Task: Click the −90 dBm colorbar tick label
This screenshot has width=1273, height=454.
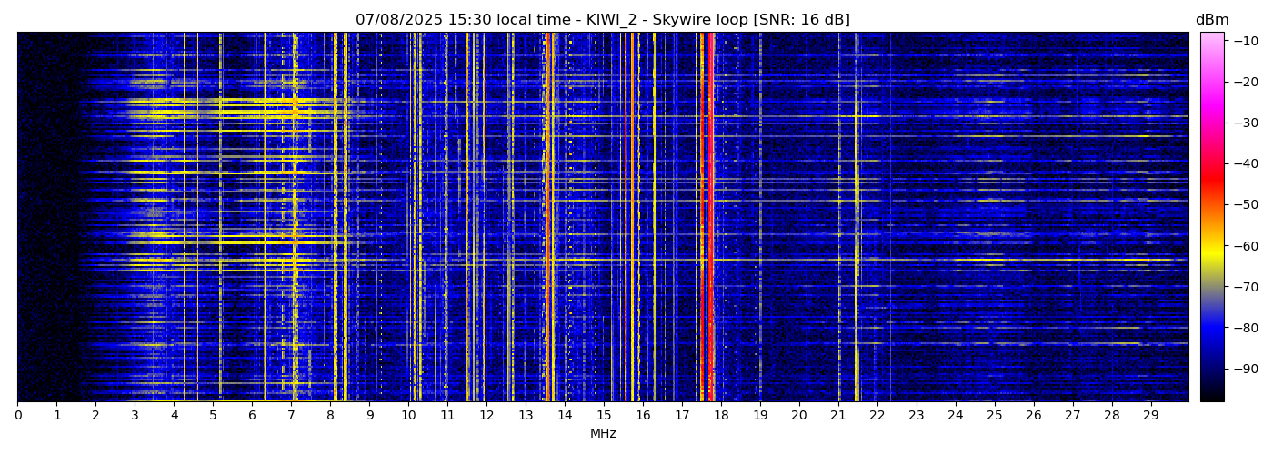Action: coord(1245,369)
